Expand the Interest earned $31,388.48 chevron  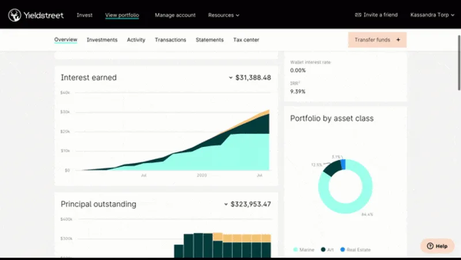231,78
